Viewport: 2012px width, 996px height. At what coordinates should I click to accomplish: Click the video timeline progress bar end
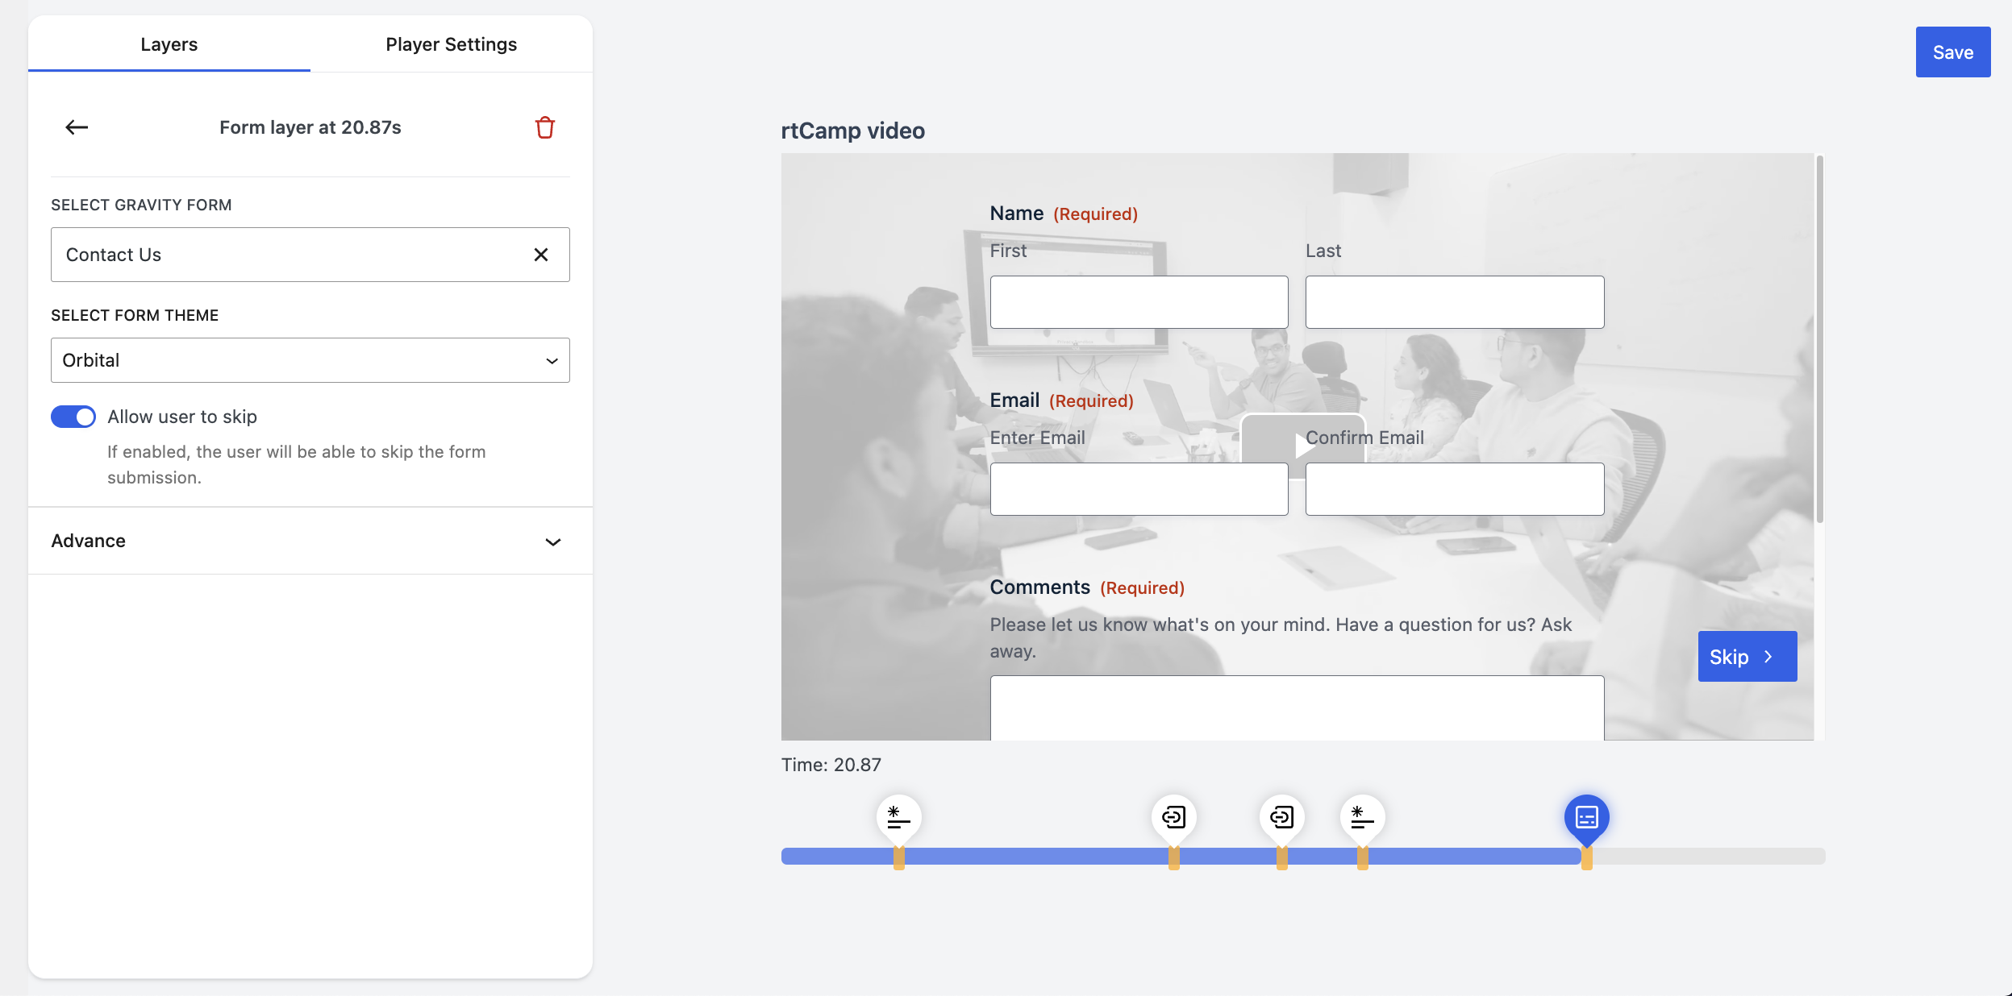pyautogui.click(x=1814, y=856)
